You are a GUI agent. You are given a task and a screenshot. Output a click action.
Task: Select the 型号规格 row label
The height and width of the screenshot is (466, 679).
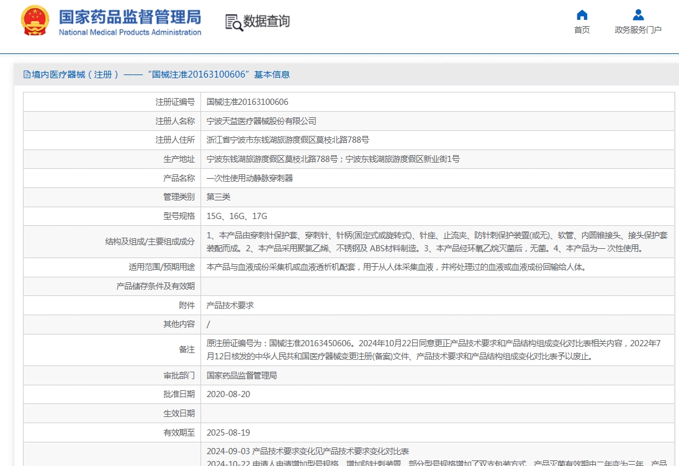(x=179, y=216)
